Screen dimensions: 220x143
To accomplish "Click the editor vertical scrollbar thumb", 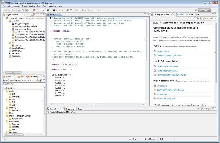I will [x=146, y=40].
